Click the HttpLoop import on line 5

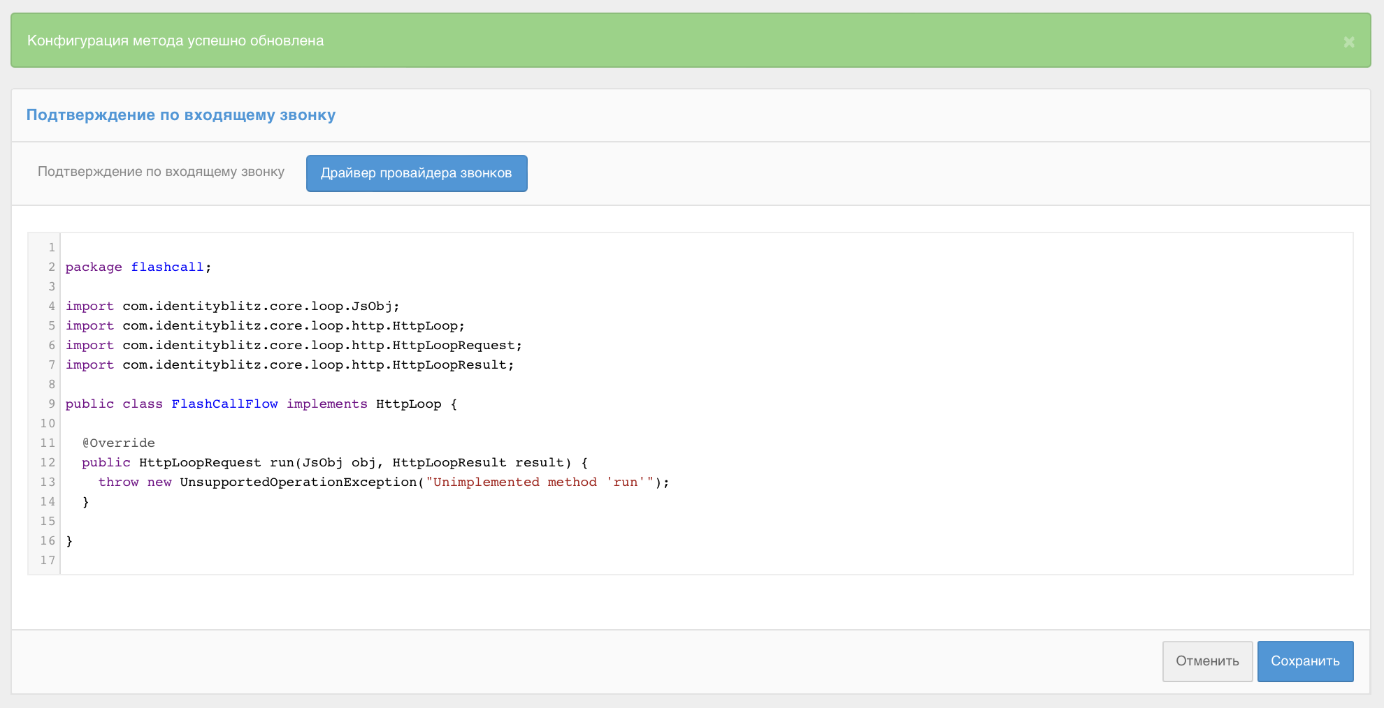coord(265,326)
